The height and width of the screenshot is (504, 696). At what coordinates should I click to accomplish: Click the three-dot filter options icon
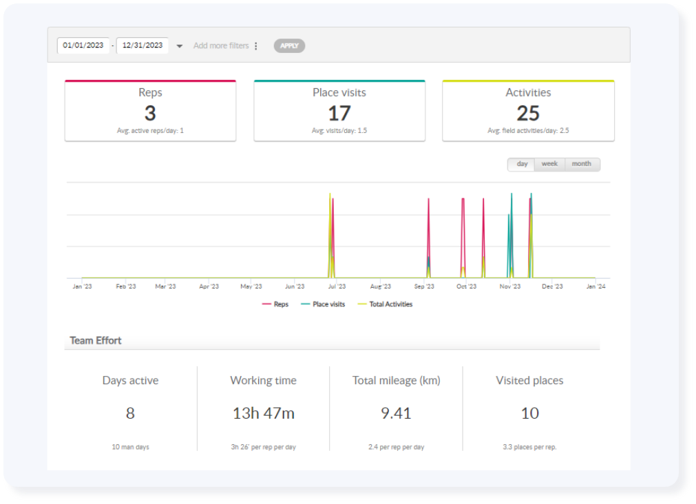pos(256,46)
